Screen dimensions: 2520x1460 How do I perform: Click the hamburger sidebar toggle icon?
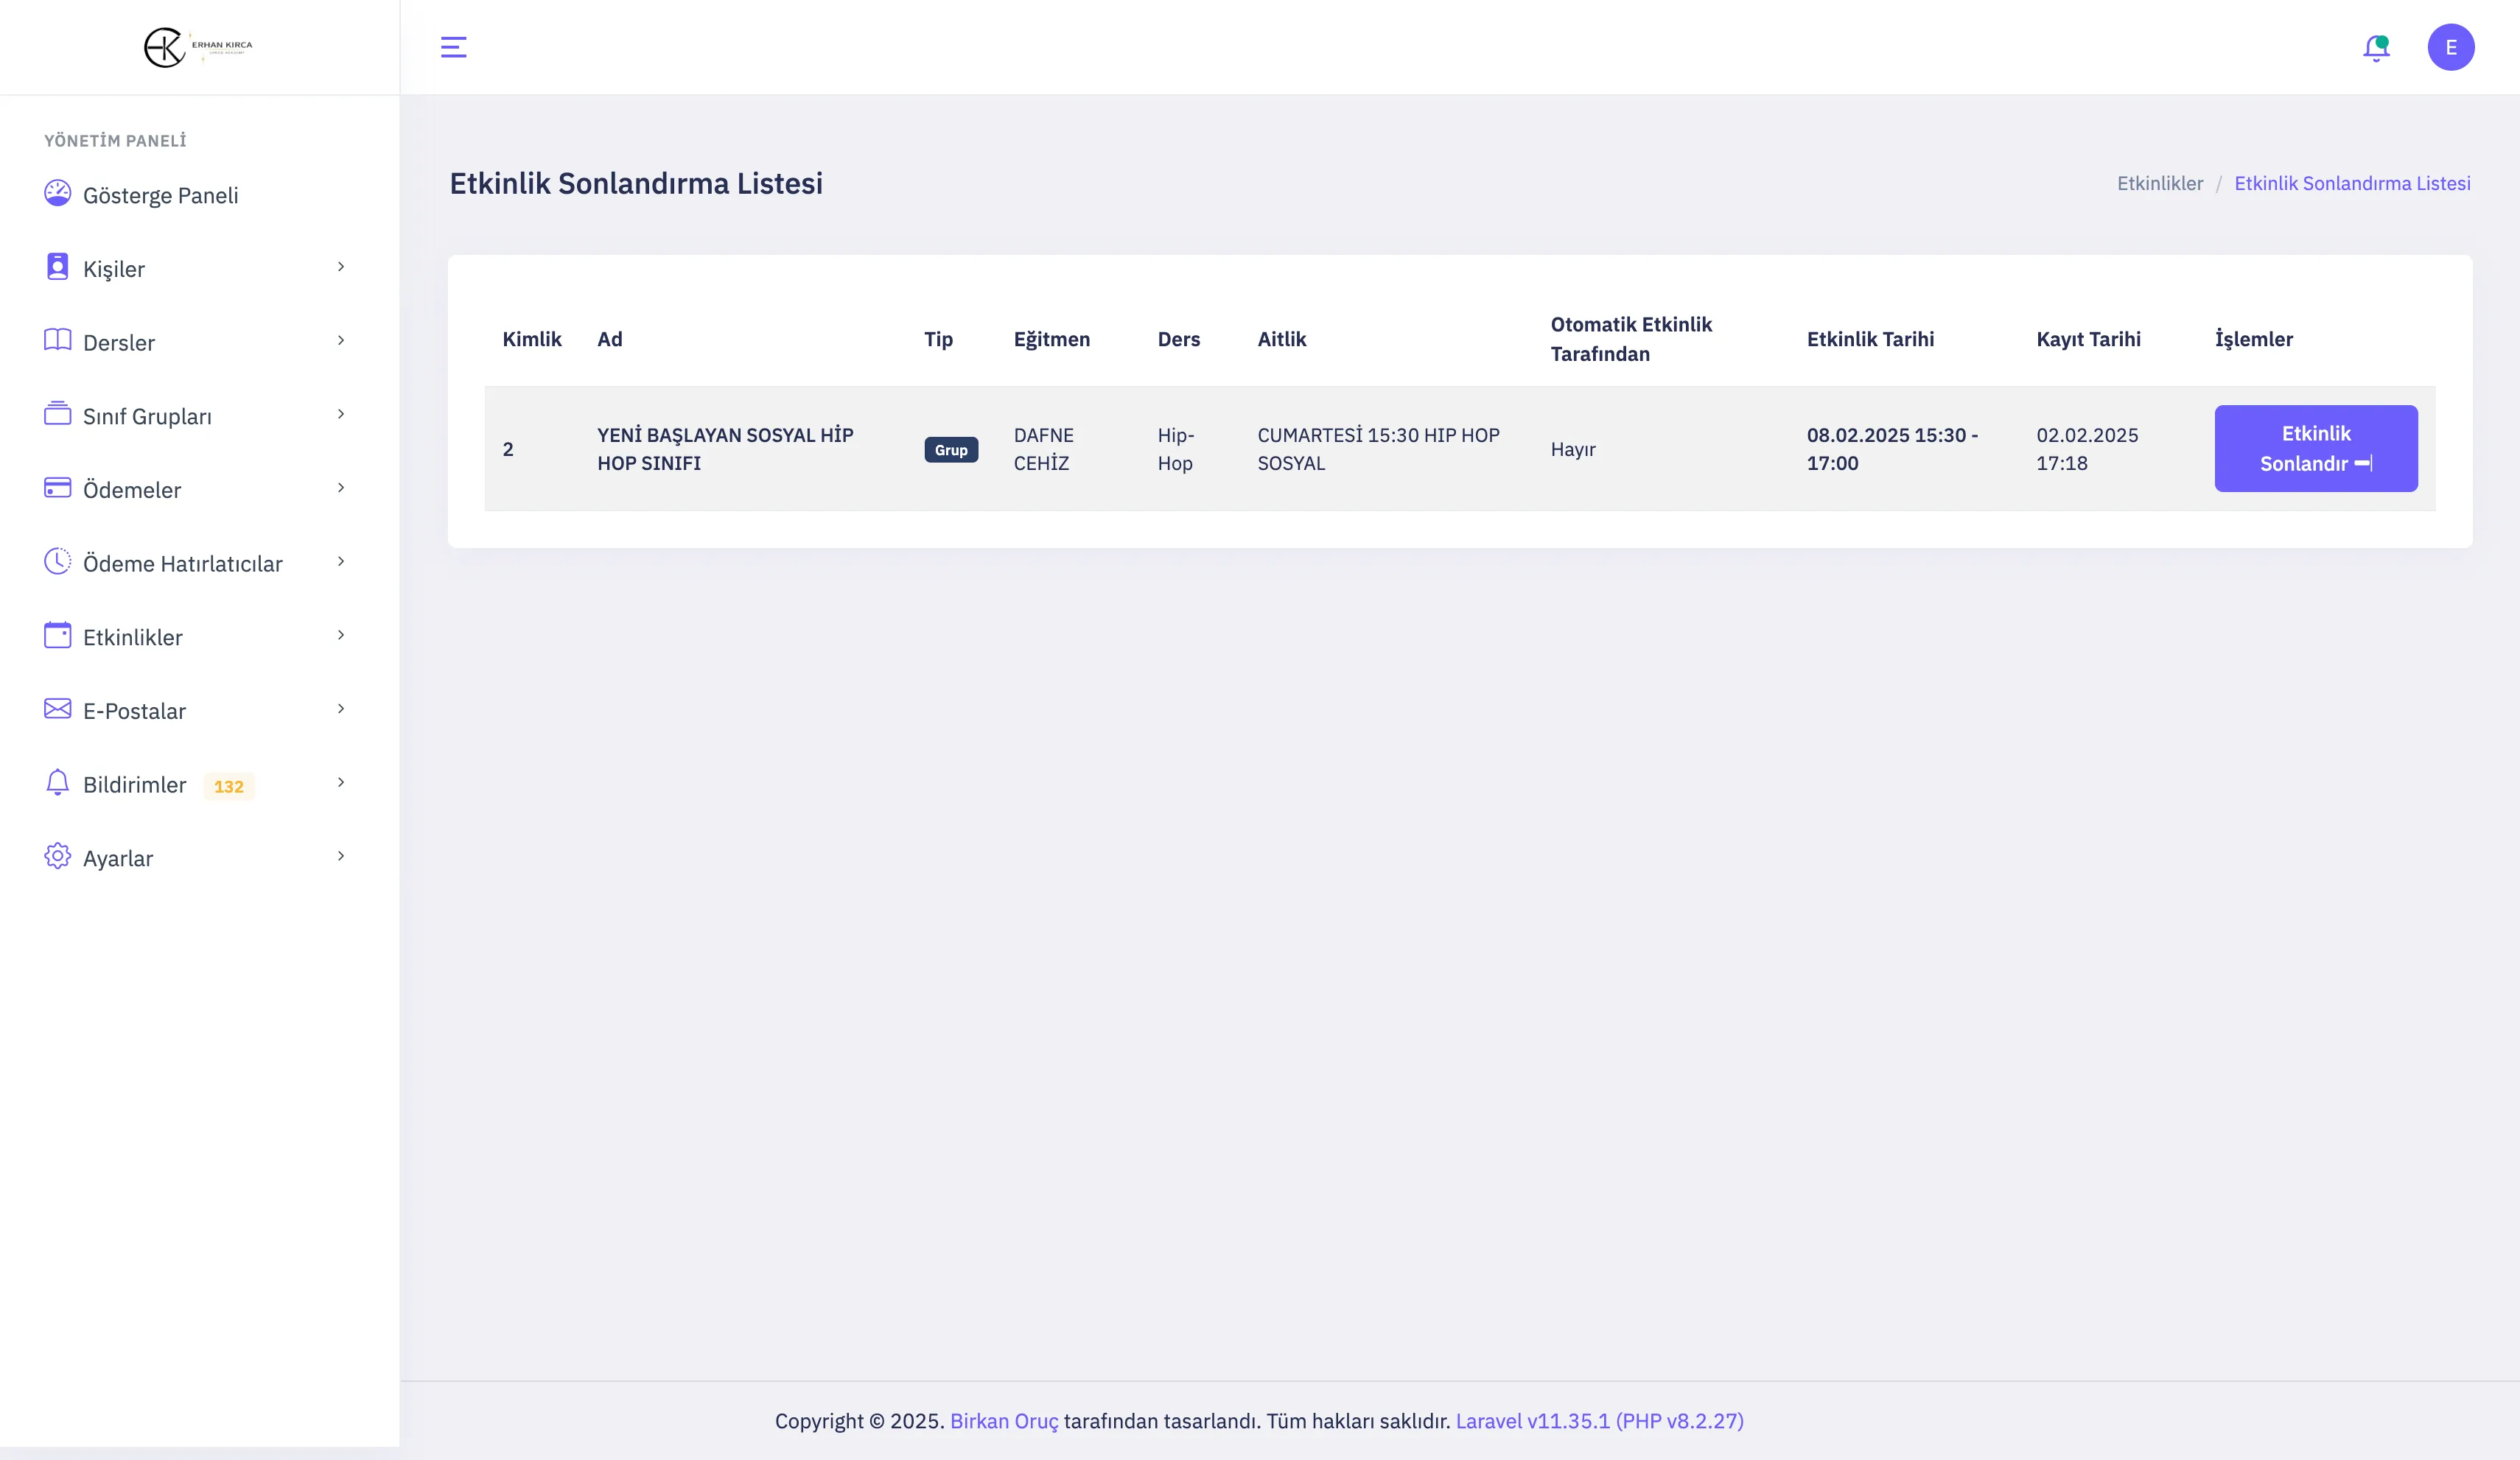(x=453, y=47)
